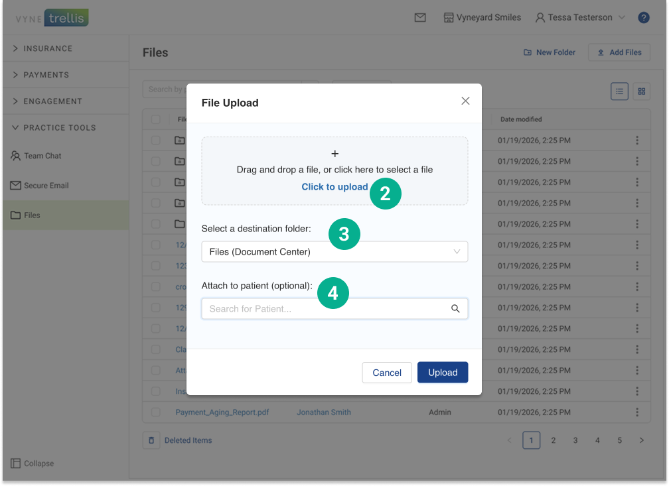Click the Search for Patient field
Image resolution: width=669 pixels, height=486 pixels.
click(x=325, y=309)
